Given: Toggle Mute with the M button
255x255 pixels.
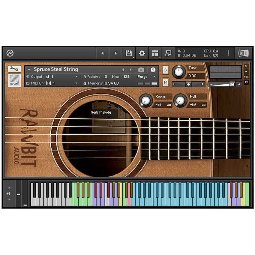Looking at the screenshot, I should pyautogui.click(x=166, y=82).
